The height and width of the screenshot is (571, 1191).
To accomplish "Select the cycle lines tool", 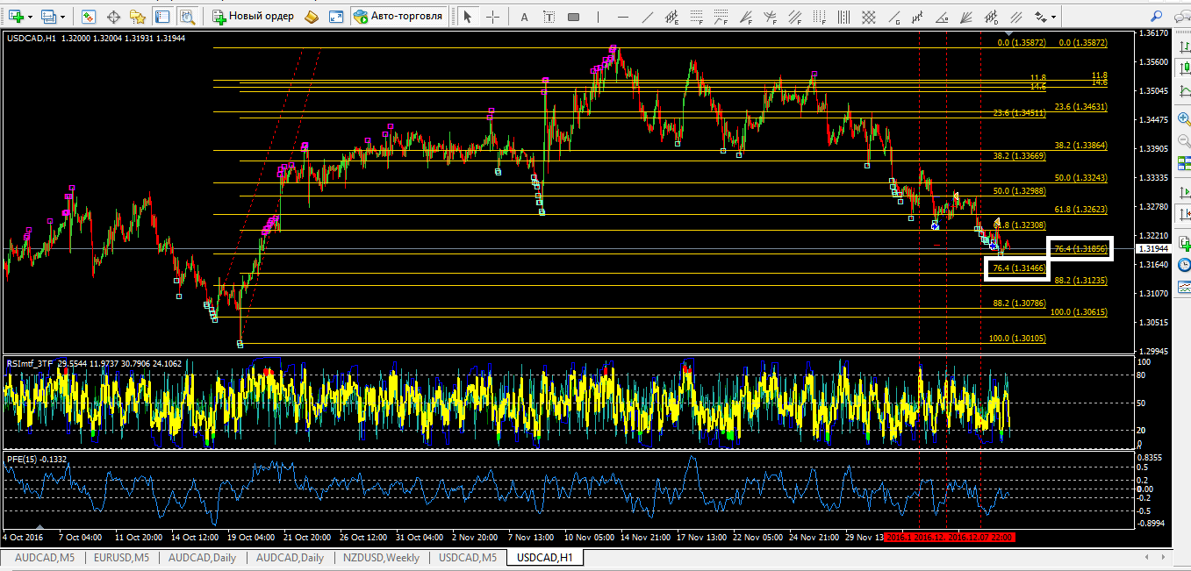I will pos(844,17).
